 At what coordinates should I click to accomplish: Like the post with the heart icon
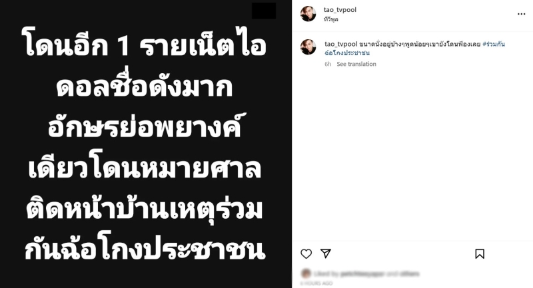point(306,253)
